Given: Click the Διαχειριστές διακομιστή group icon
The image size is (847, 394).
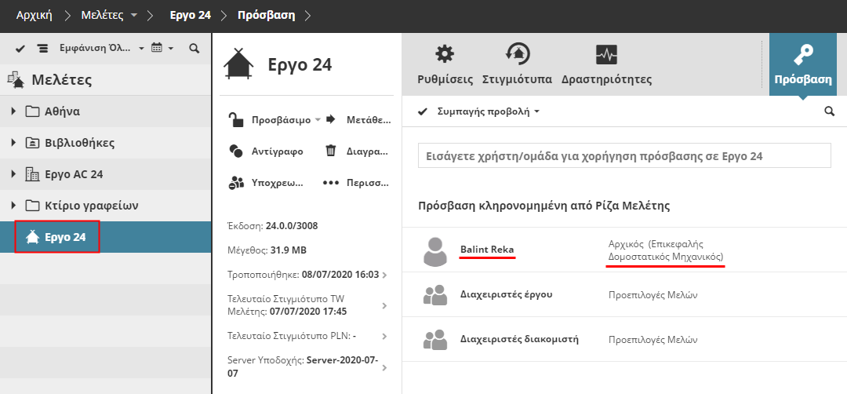Looking at the screenshot, I should tap(435, 340).
